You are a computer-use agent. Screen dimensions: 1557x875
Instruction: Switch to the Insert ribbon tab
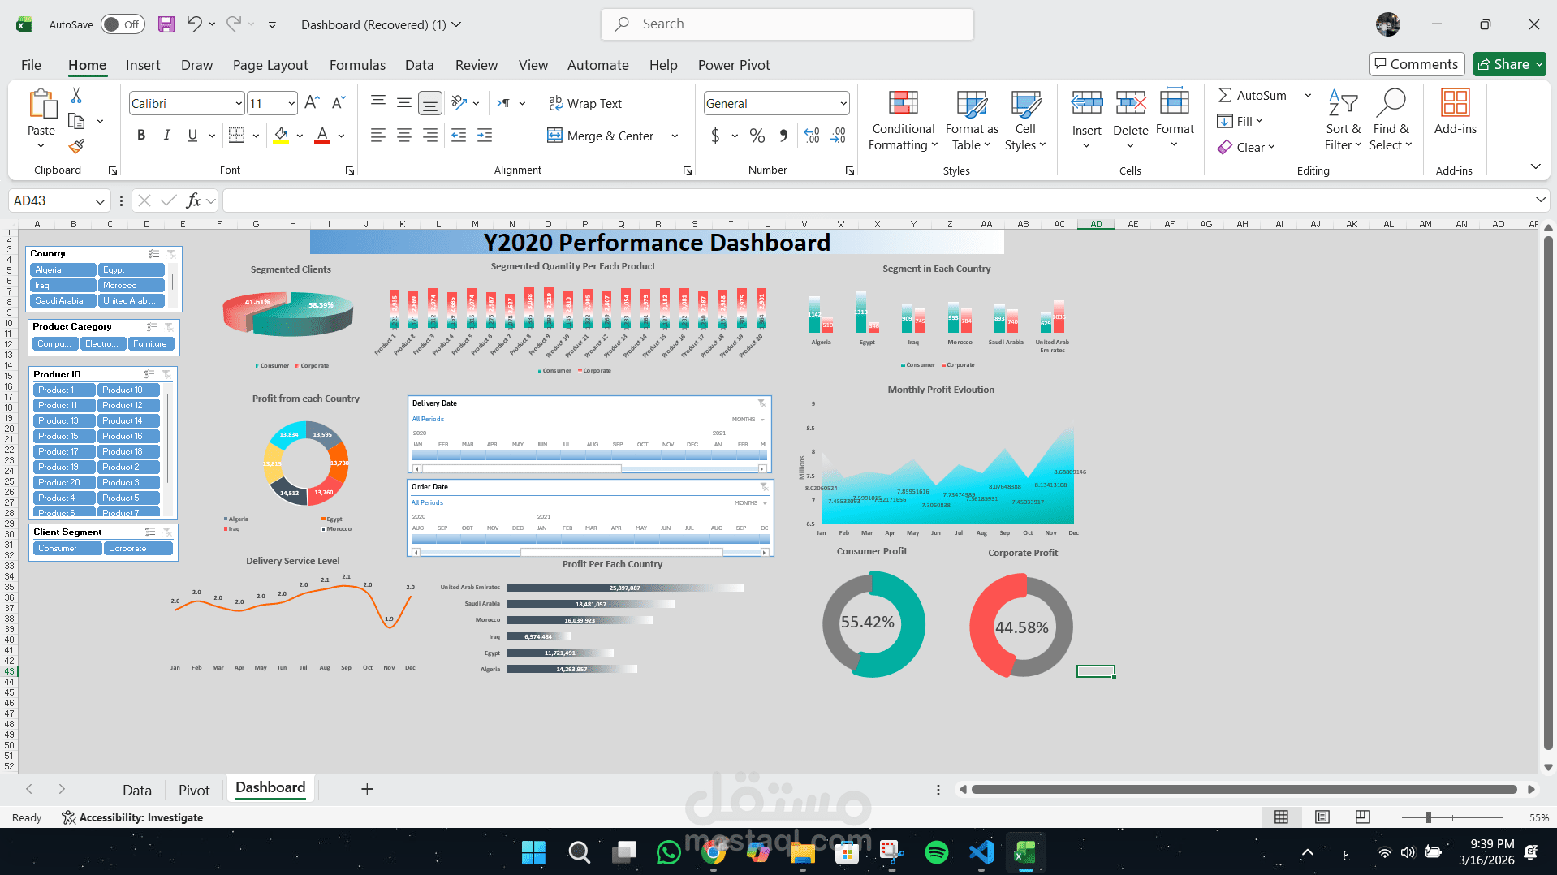pyautogui.click(x=143, y=65)
